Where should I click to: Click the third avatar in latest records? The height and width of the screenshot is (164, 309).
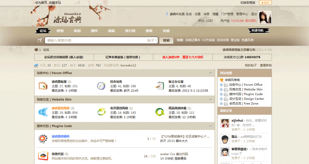(225, 152)
